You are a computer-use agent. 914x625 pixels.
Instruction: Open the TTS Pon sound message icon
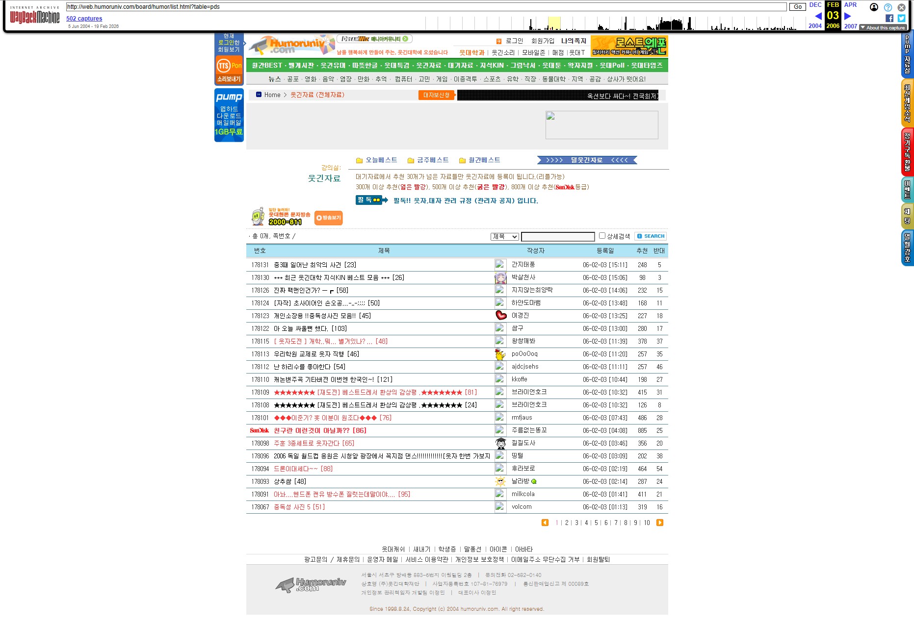(229, 70)
